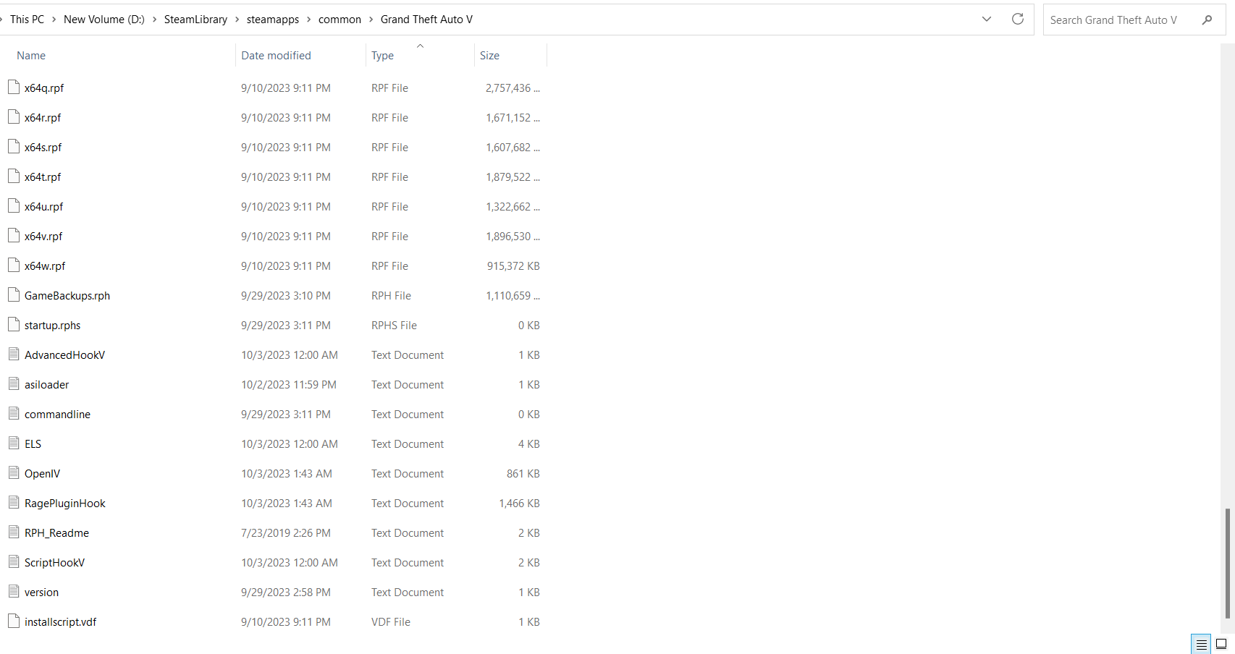Select the file name x64q.rpf

(x=44, y=88)
